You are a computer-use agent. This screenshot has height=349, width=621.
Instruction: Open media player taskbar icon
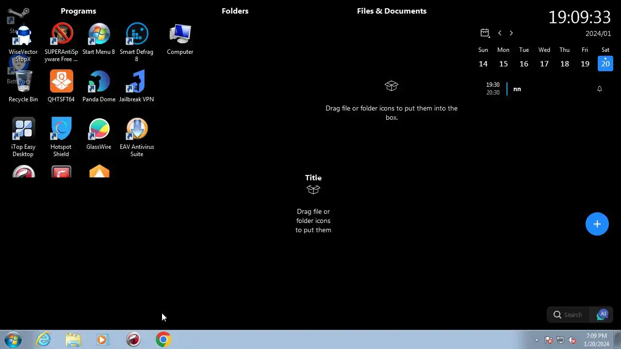coord(103,340)
